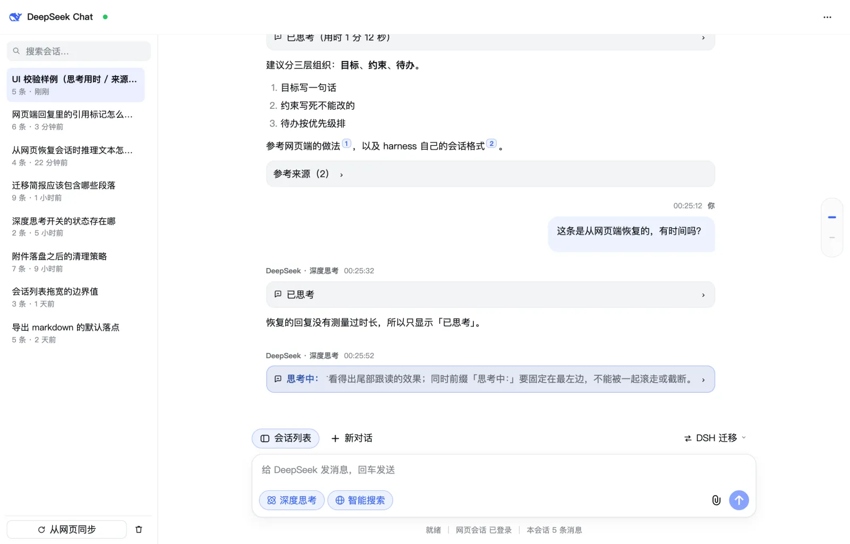This screenshot has width=850, height=544.
Task: Open conversation 从网页恢复会话时推理文本怎…
Action: [x=75, y=156]
